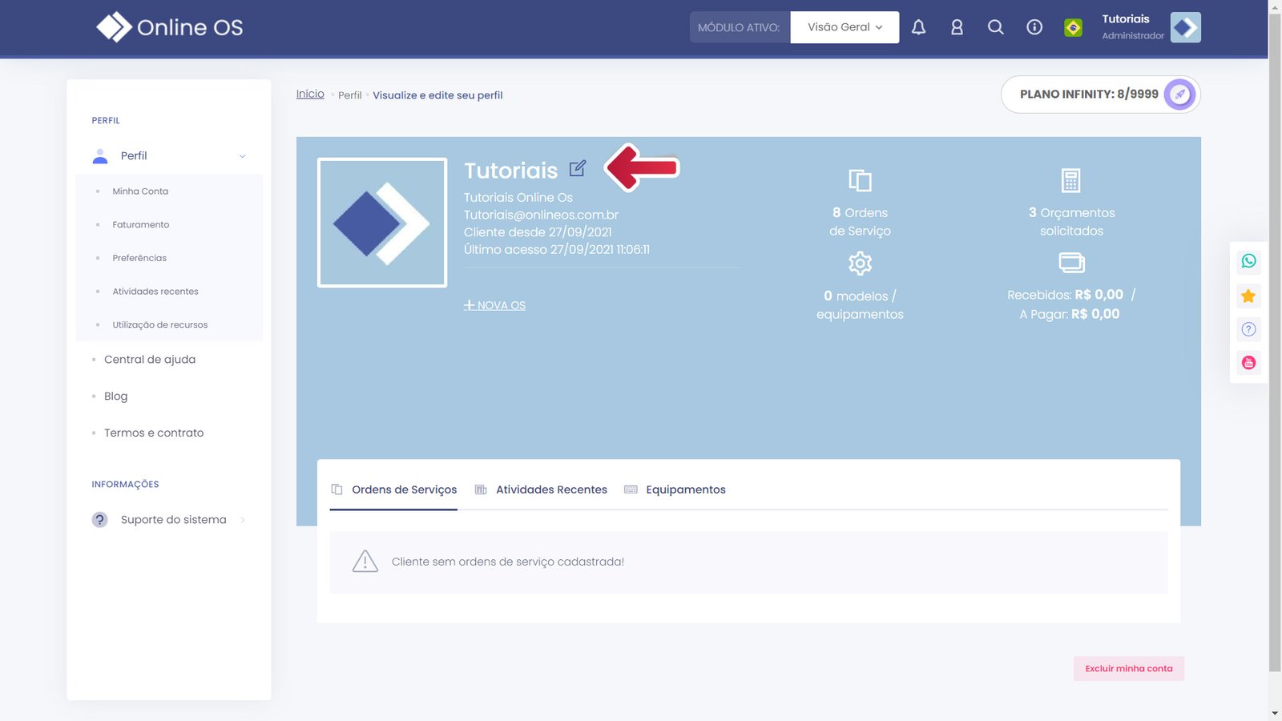Image resolution: width=1282 pixels, height=721 pixels.
Task: Click the rocket icon in plan badge
Action: (x=1179, y=95)
